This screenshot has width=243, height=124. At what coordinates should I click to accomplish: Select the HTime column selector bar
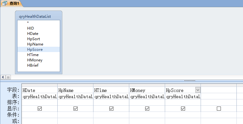[x=111, y=85]
